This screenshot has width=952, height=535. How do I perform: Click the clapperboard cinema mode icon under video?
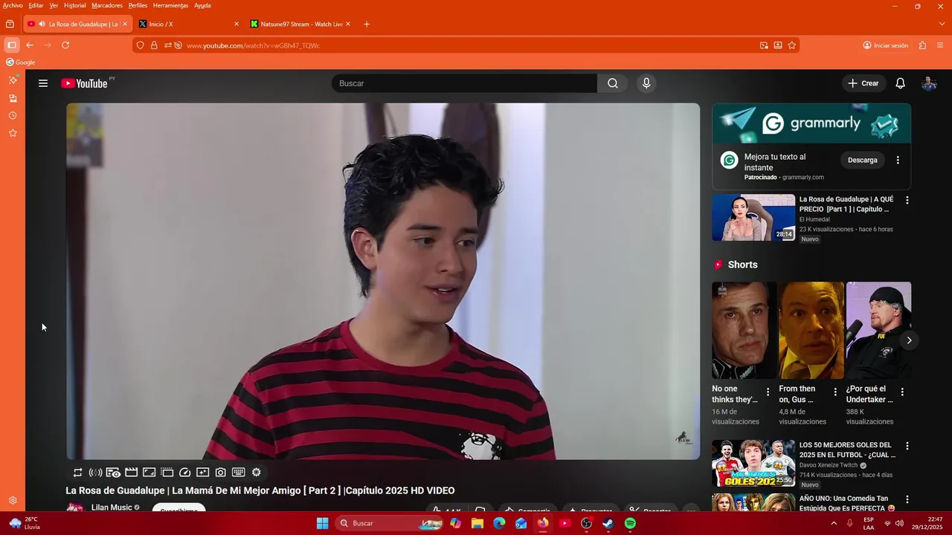[131, 473]
